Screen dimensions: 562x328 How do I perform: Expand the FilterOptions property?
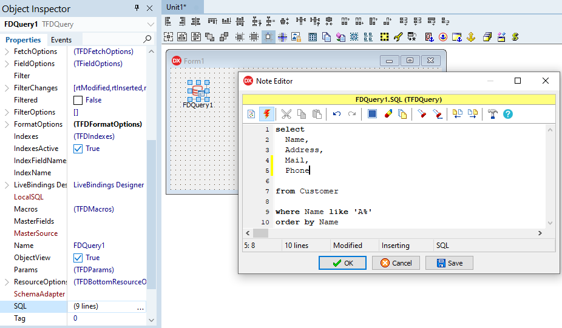pyautogui.click(x=7, y=112)
